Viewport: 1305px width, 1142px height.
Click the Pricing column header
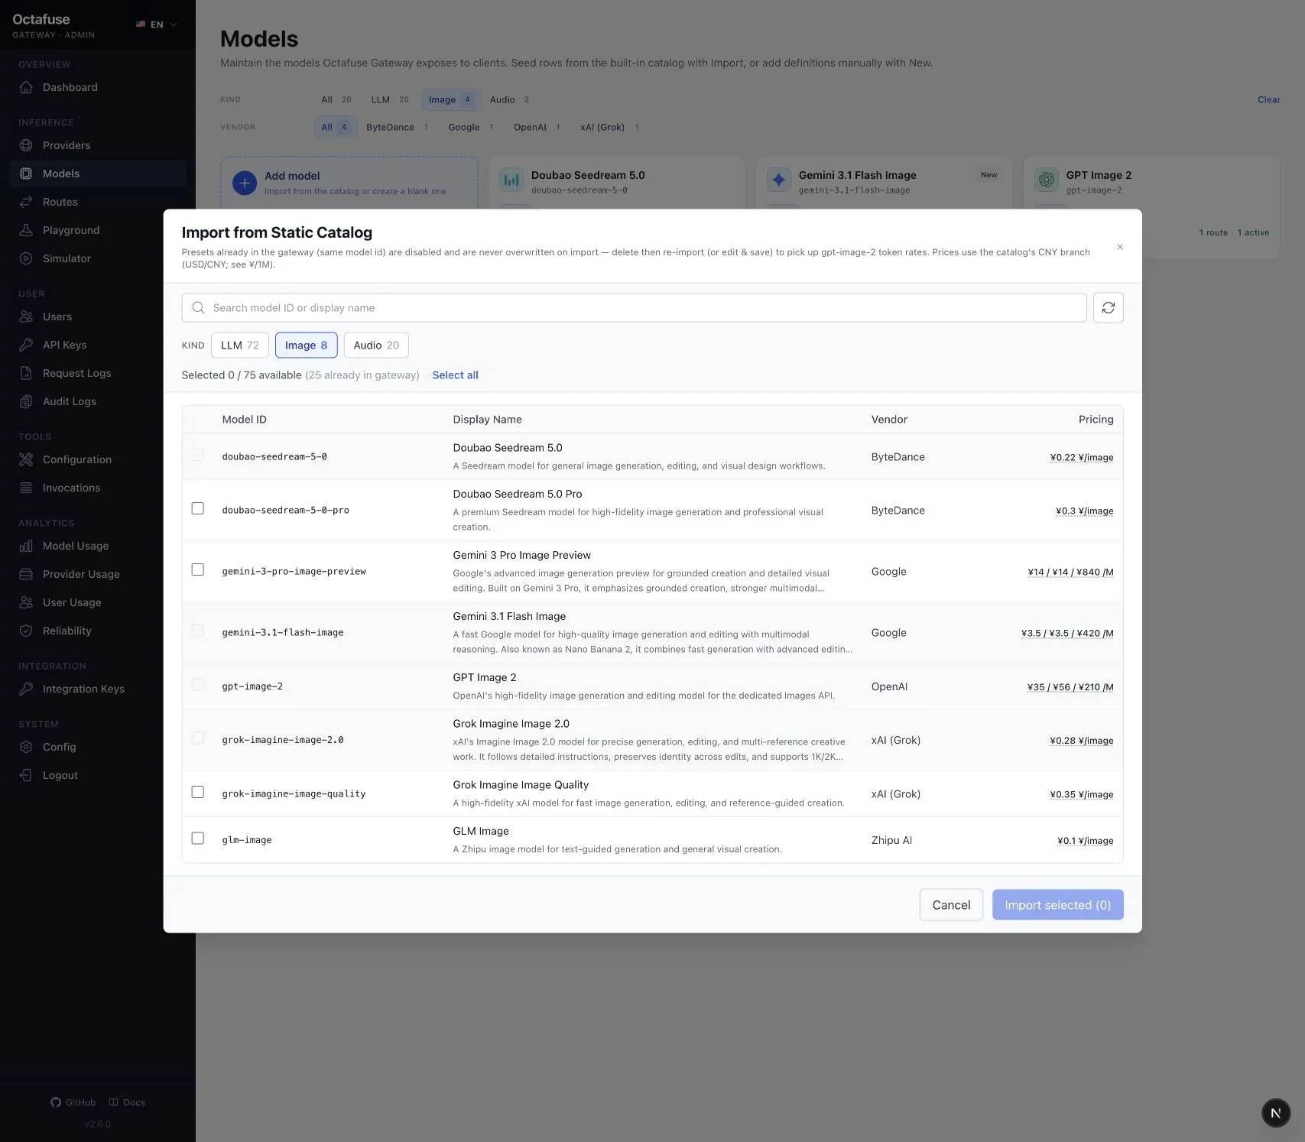tap(1096, 420)
